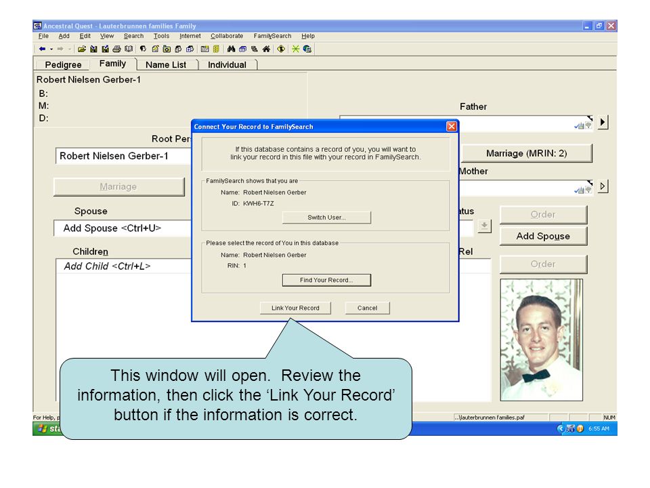Click the globe computer internet icon
Viewport: 650px width, 488px height.
click(307, 49)
